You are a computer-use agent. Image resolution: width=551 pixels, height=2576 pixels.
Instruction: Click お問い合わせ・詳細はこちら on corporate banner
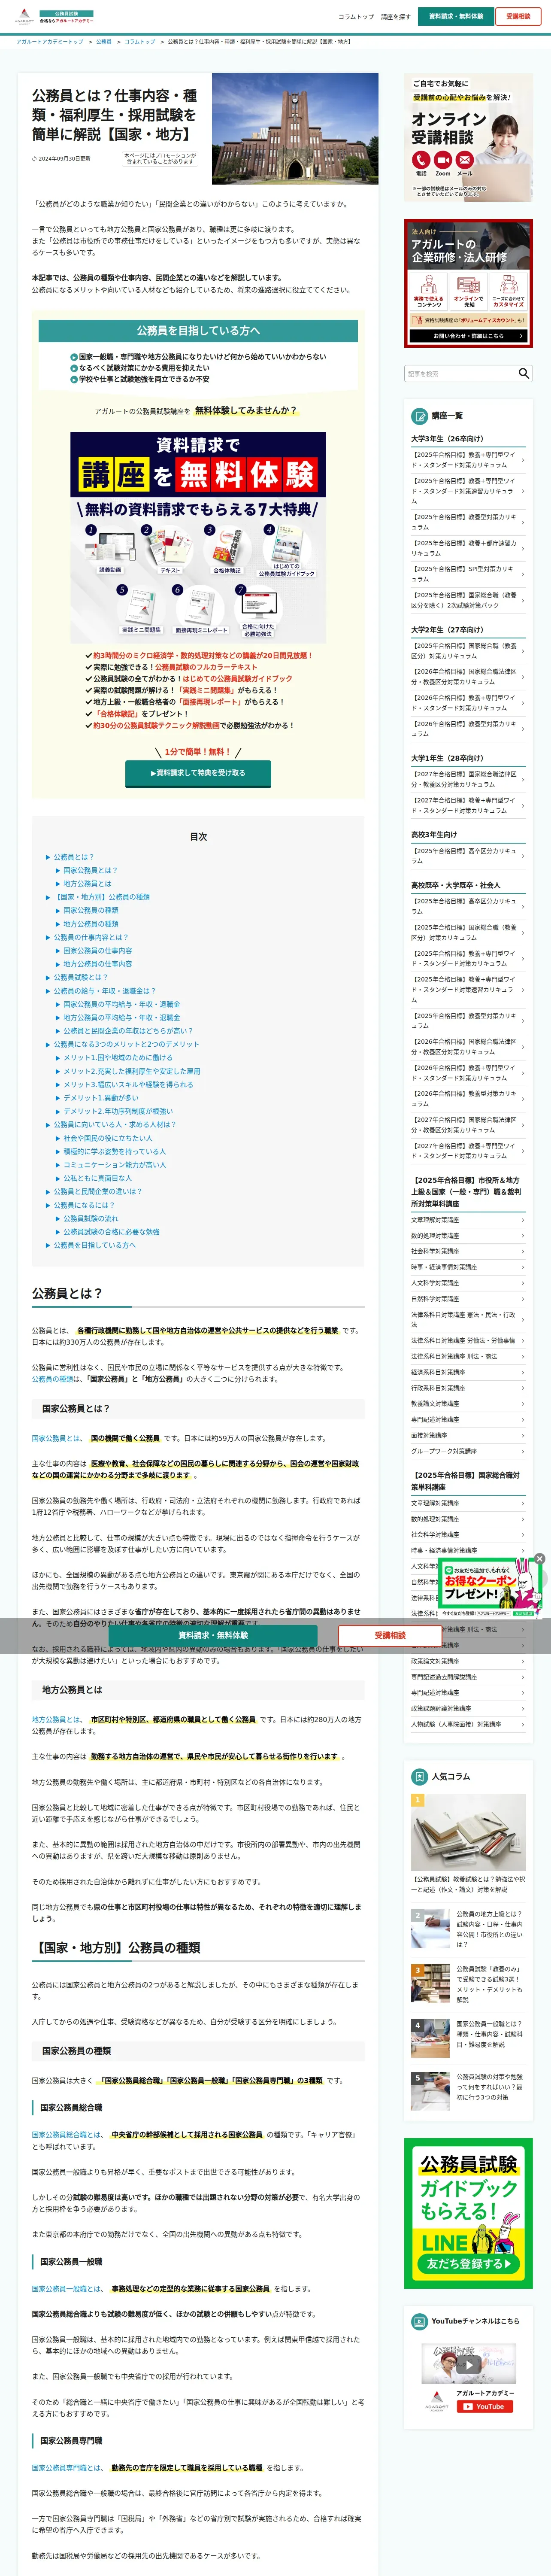pos(468,336)
